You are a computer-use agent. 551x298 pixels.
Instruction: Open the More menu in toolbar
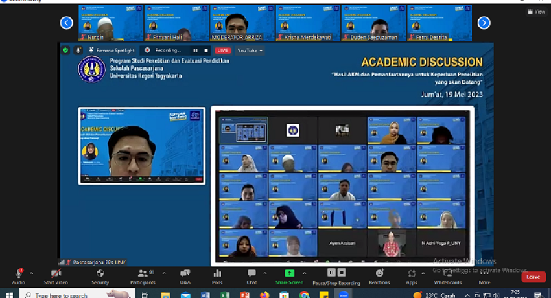coord(484,277)
